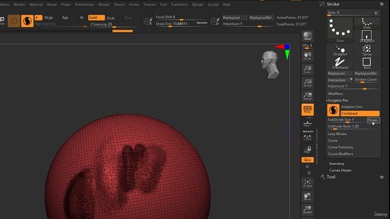The width and height of the screenshot is (390, 219).
Task: Toggle the M material mode button
Action: click(x=82, y=18)
